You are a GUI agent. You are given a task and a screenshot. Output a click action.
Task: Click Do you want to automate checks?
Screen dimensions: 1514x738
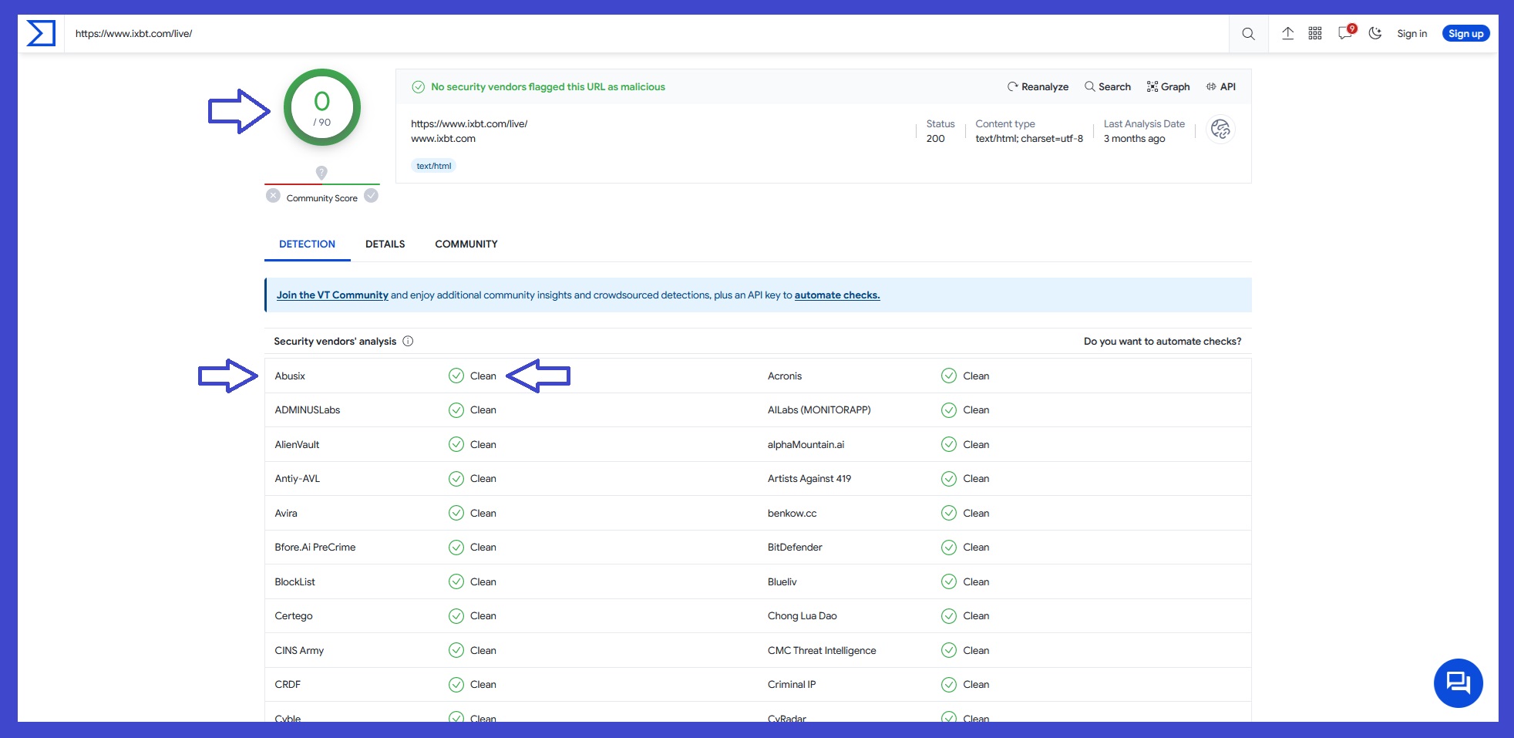1162,341
